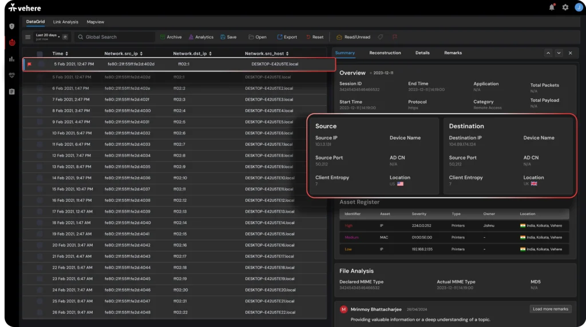Select the Low severity row in Asset Register
Viewport: 586px width, 327px height.
click(454, 249)
